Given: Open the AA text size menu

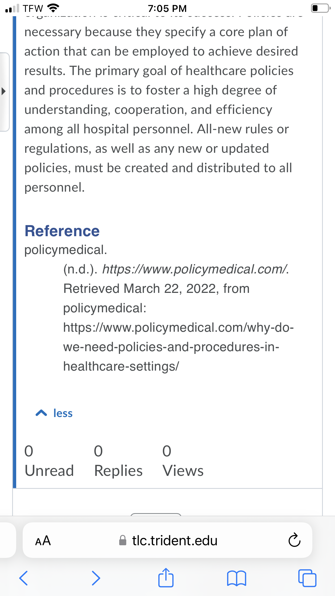Looking at the screenshot, I should click(x=43, y=541).
